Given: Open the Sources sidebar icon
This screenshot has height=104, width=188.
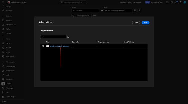Looking at the screenshot, I should pyautogui.click(x=3, y=6).
